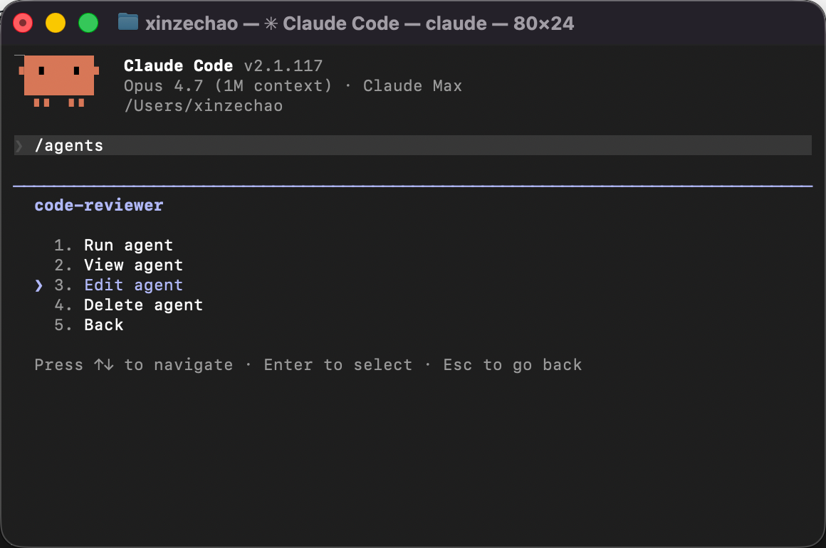
Task: Click the version text v2.1.117
Action: pyautogui.click(x=283, y=65)
